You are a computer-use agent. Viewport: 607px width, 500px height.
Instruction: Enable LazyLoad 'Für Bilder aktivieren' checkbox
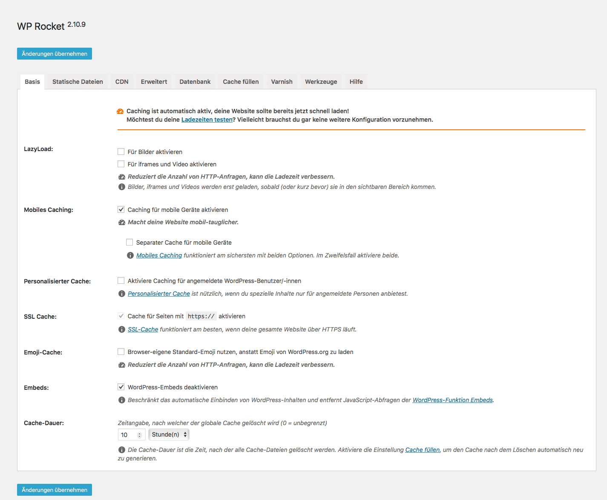pos(121,151)
